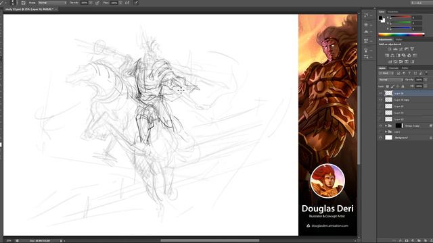Add a Channel Mixer adjustment

pyautogui.click(x=409, y=55)
